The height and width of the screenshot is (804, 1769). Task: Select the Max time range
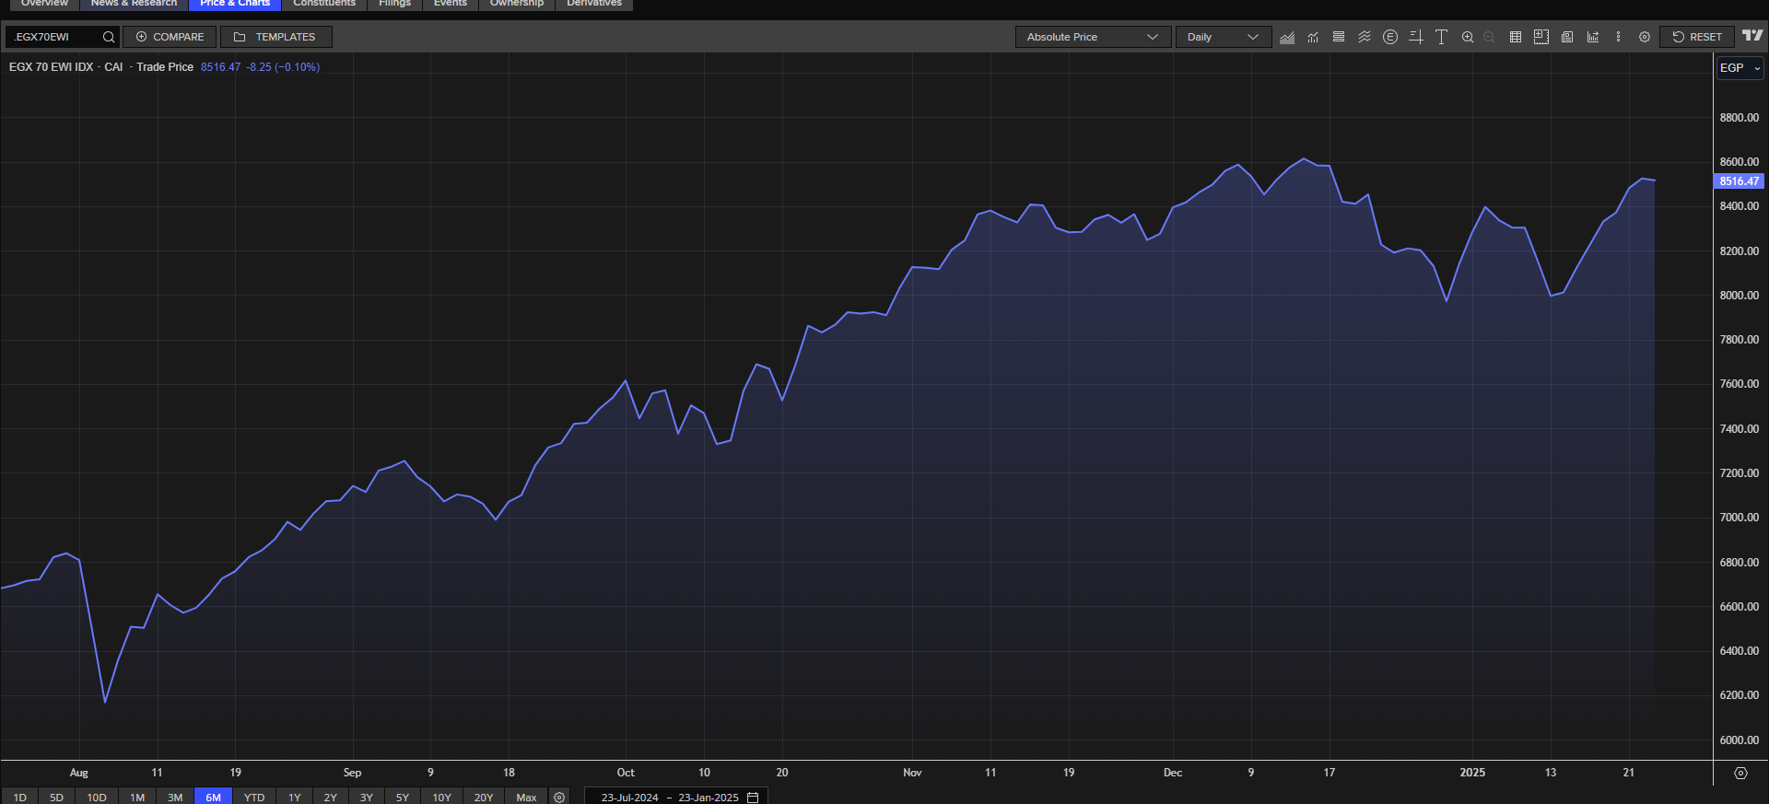coord(526,797)
